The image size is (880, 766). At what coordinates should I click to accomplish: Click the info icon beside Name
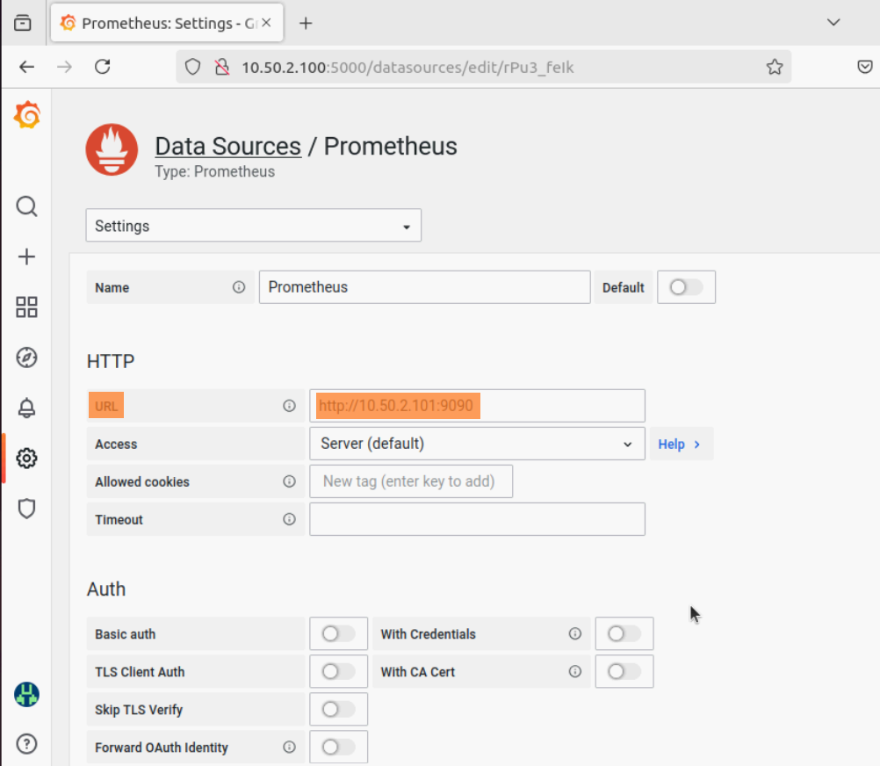(x=239, y=287)
